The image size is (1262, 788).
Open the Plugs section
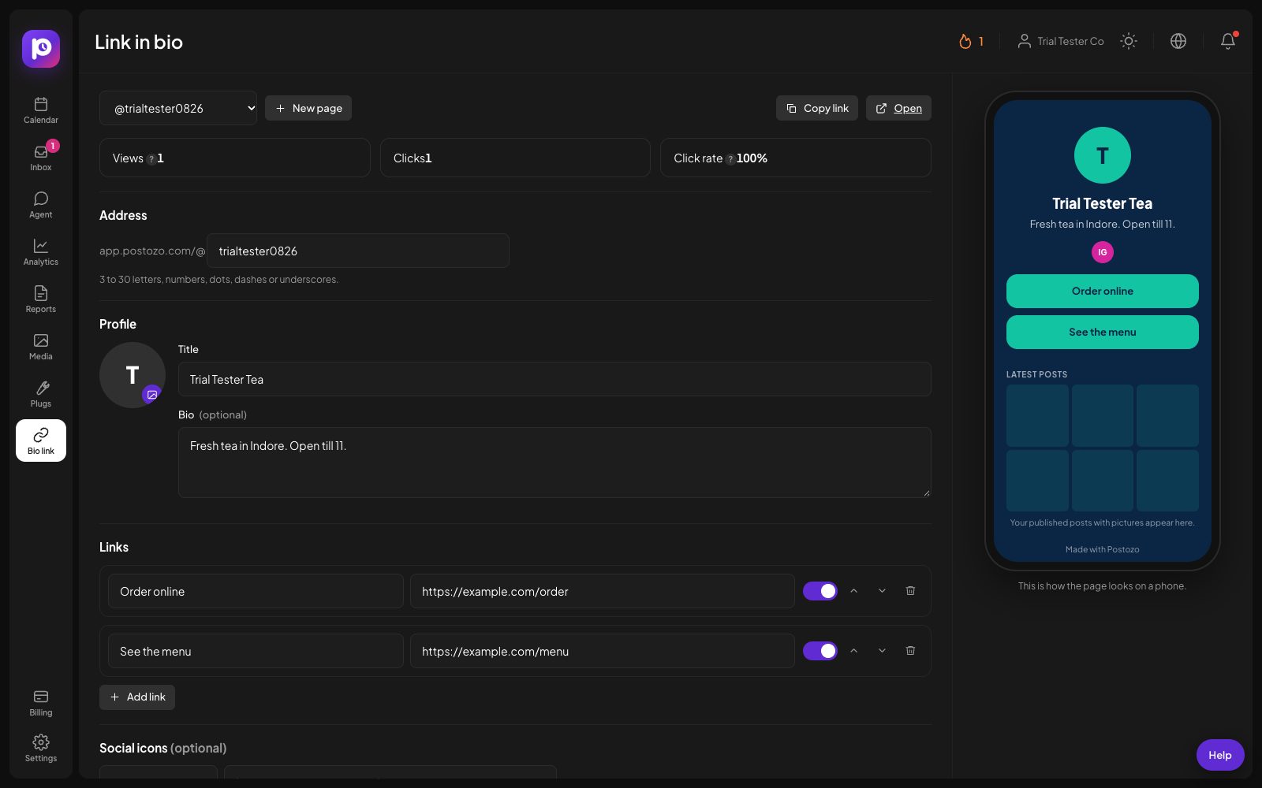click(41, 394)
